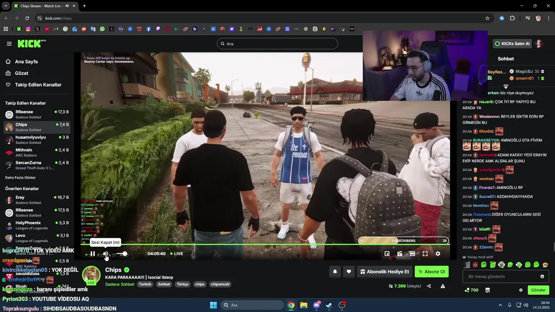Open a new Chrome tab
The width and height of the screenshot is (555, 312).
[x=84, y=6]
